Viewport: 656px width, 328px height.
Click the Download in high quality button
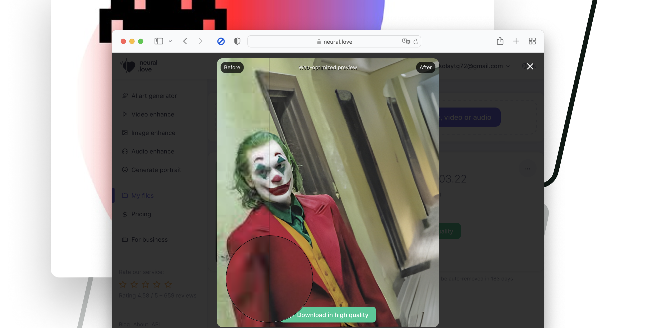(332, 315)
